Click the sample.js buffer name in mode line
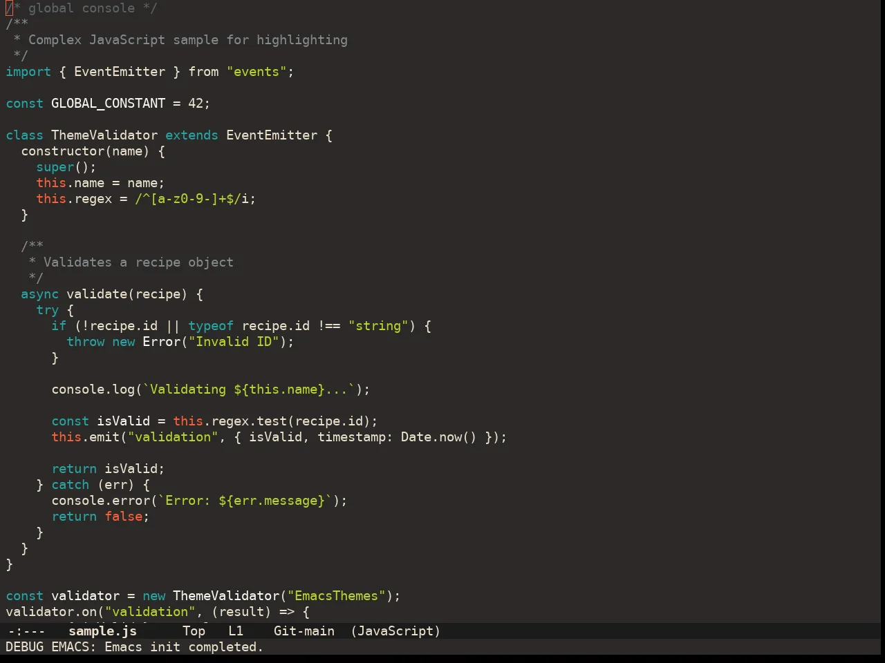 coord(102,631)
